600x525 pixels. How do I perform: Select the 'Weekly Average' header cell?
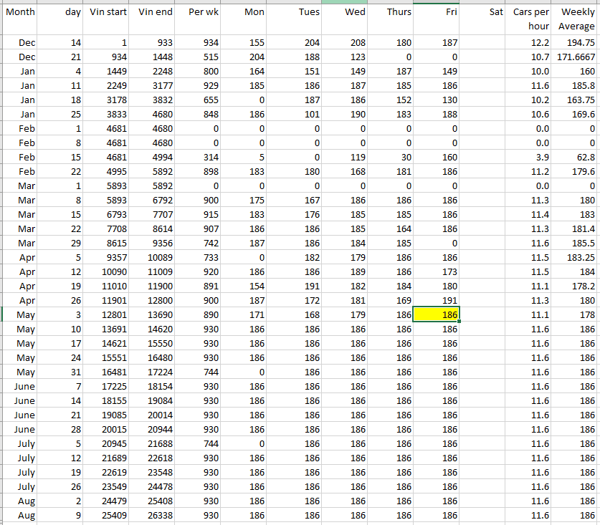click(577, 19)
